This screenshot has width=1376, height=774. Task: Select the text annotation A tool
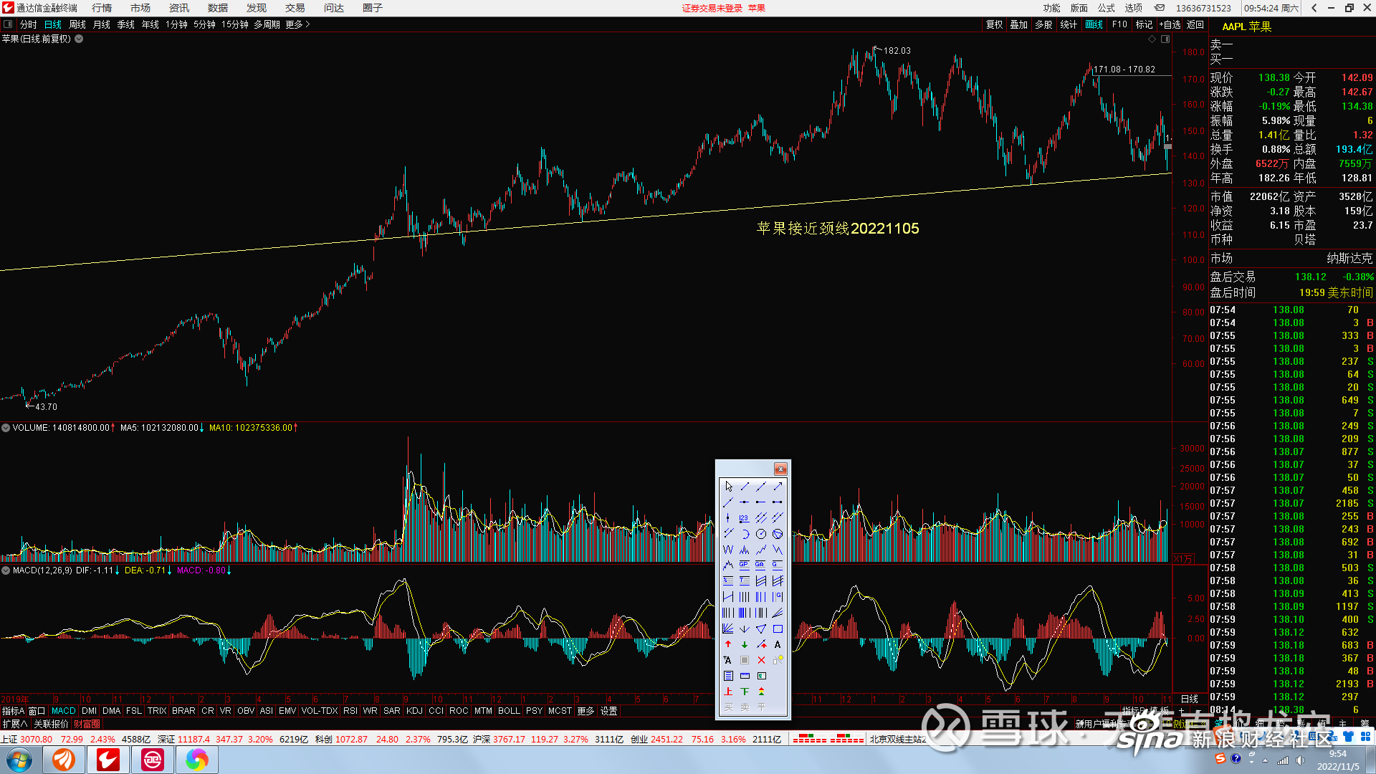pos(778,644)
